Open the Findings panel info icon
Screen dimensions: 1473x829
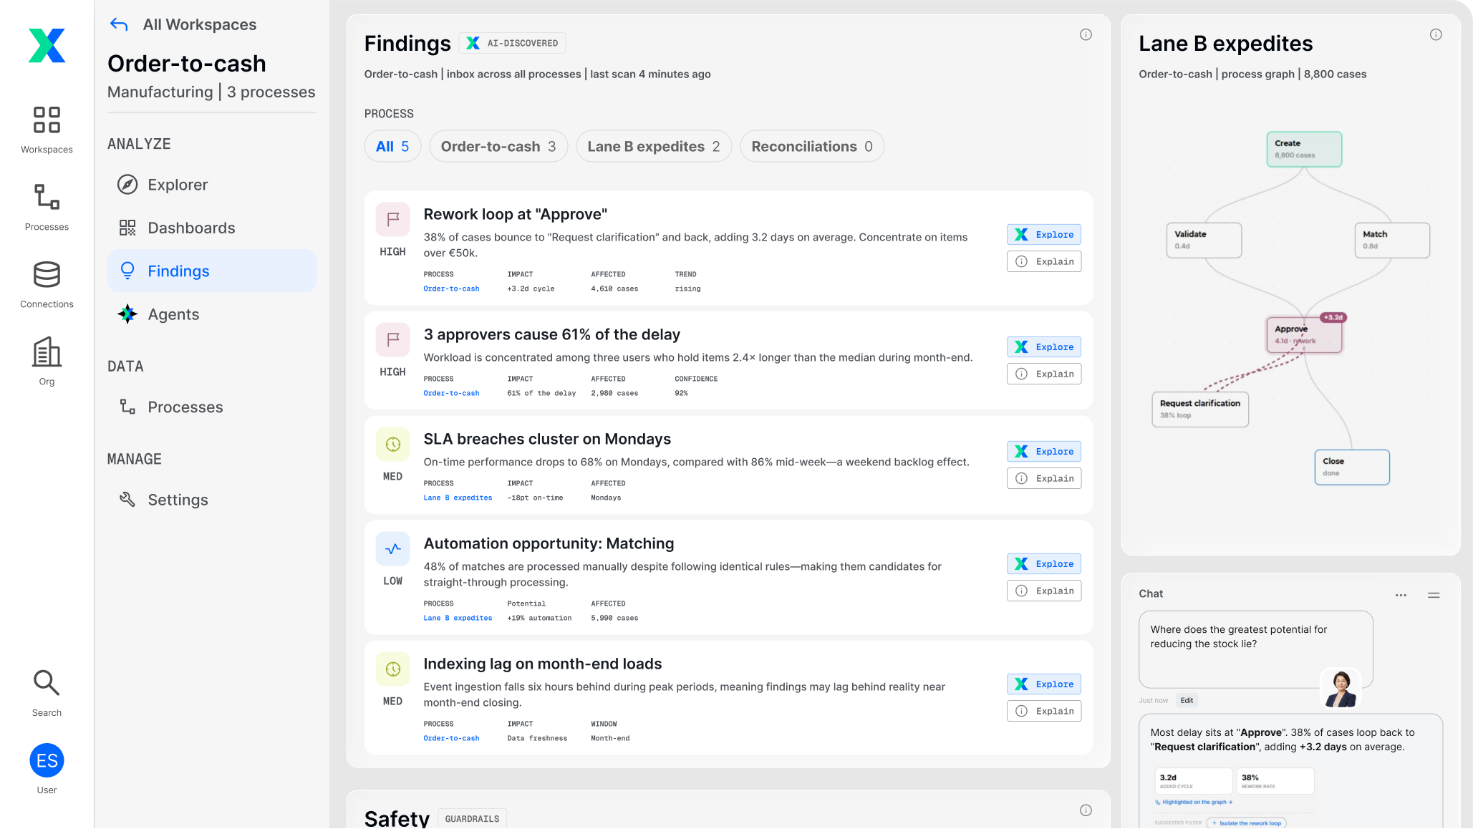pyautogui.click(x=1086, y=34)
